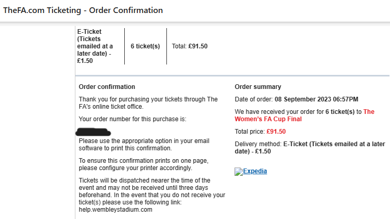Click the broken Expedia image icon
The image size is (390, 219).
click(x=239, y=172)
